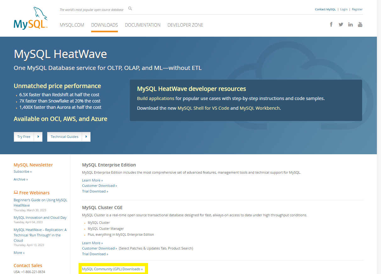Click the laptop icon beside Free Webinars
This screenshot has width=381, height=274.
click(16, 192)
